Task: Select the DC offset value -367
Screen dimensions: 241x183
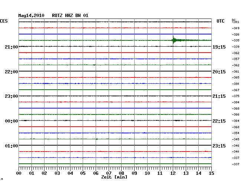Action: [x=235, y=90]
